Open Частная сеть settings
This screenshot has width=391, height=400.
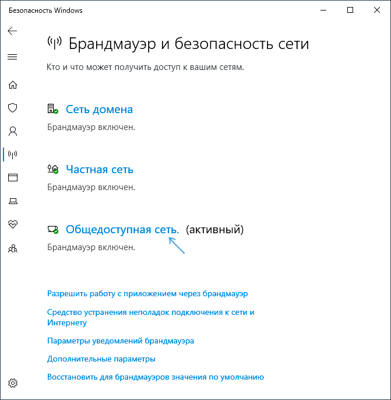(x=100, y=169)
